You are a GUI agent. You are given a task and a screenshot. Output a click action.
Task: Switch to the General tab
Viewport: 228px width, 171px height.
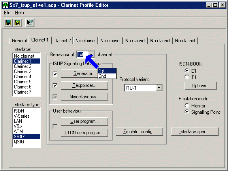click(x=19, y=41)
